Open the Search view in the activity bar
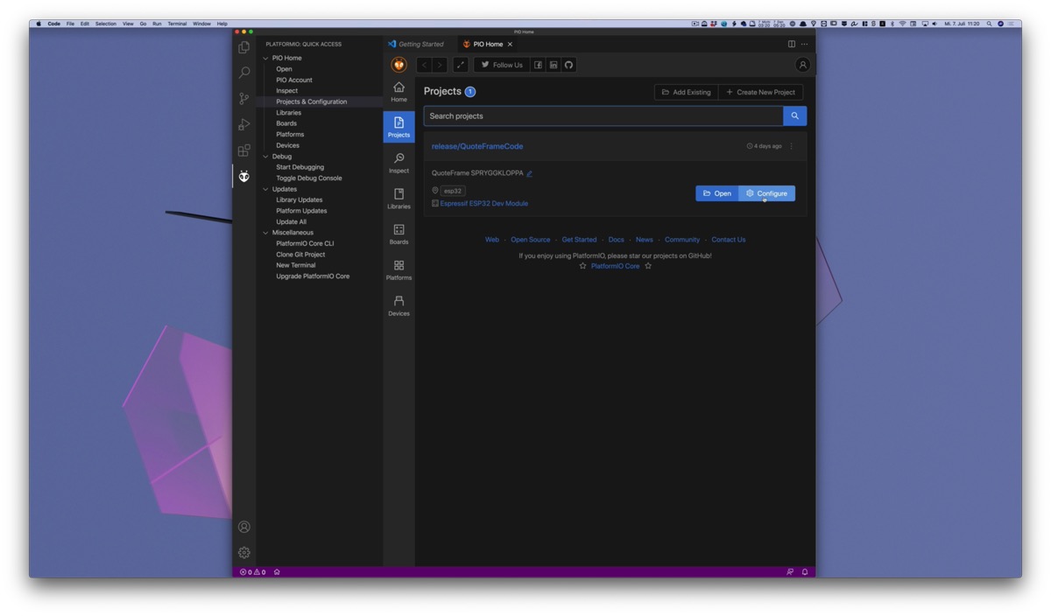 pos(244,73)
